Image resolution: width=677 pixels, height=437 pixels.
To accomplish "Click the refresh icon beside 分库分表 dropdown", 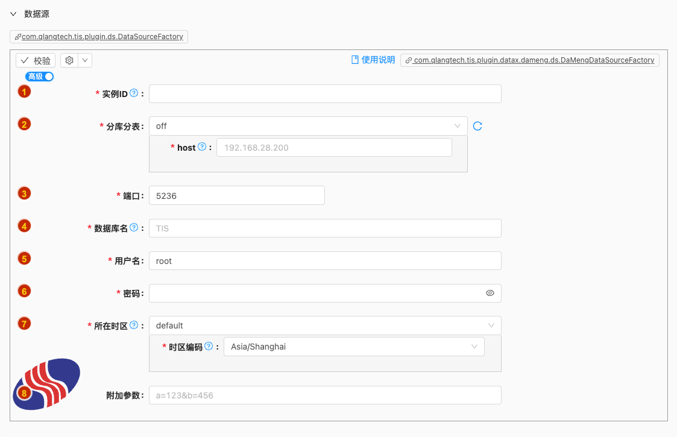I will pos(477,126).
